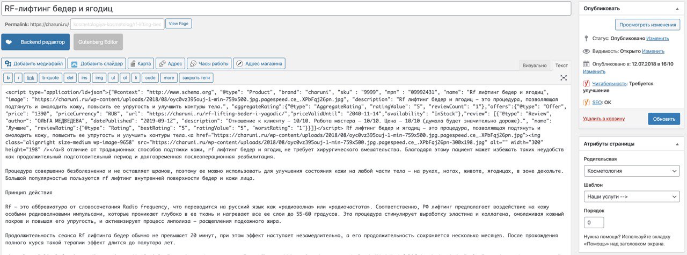Click the link quicktag button

click(31, 78)
